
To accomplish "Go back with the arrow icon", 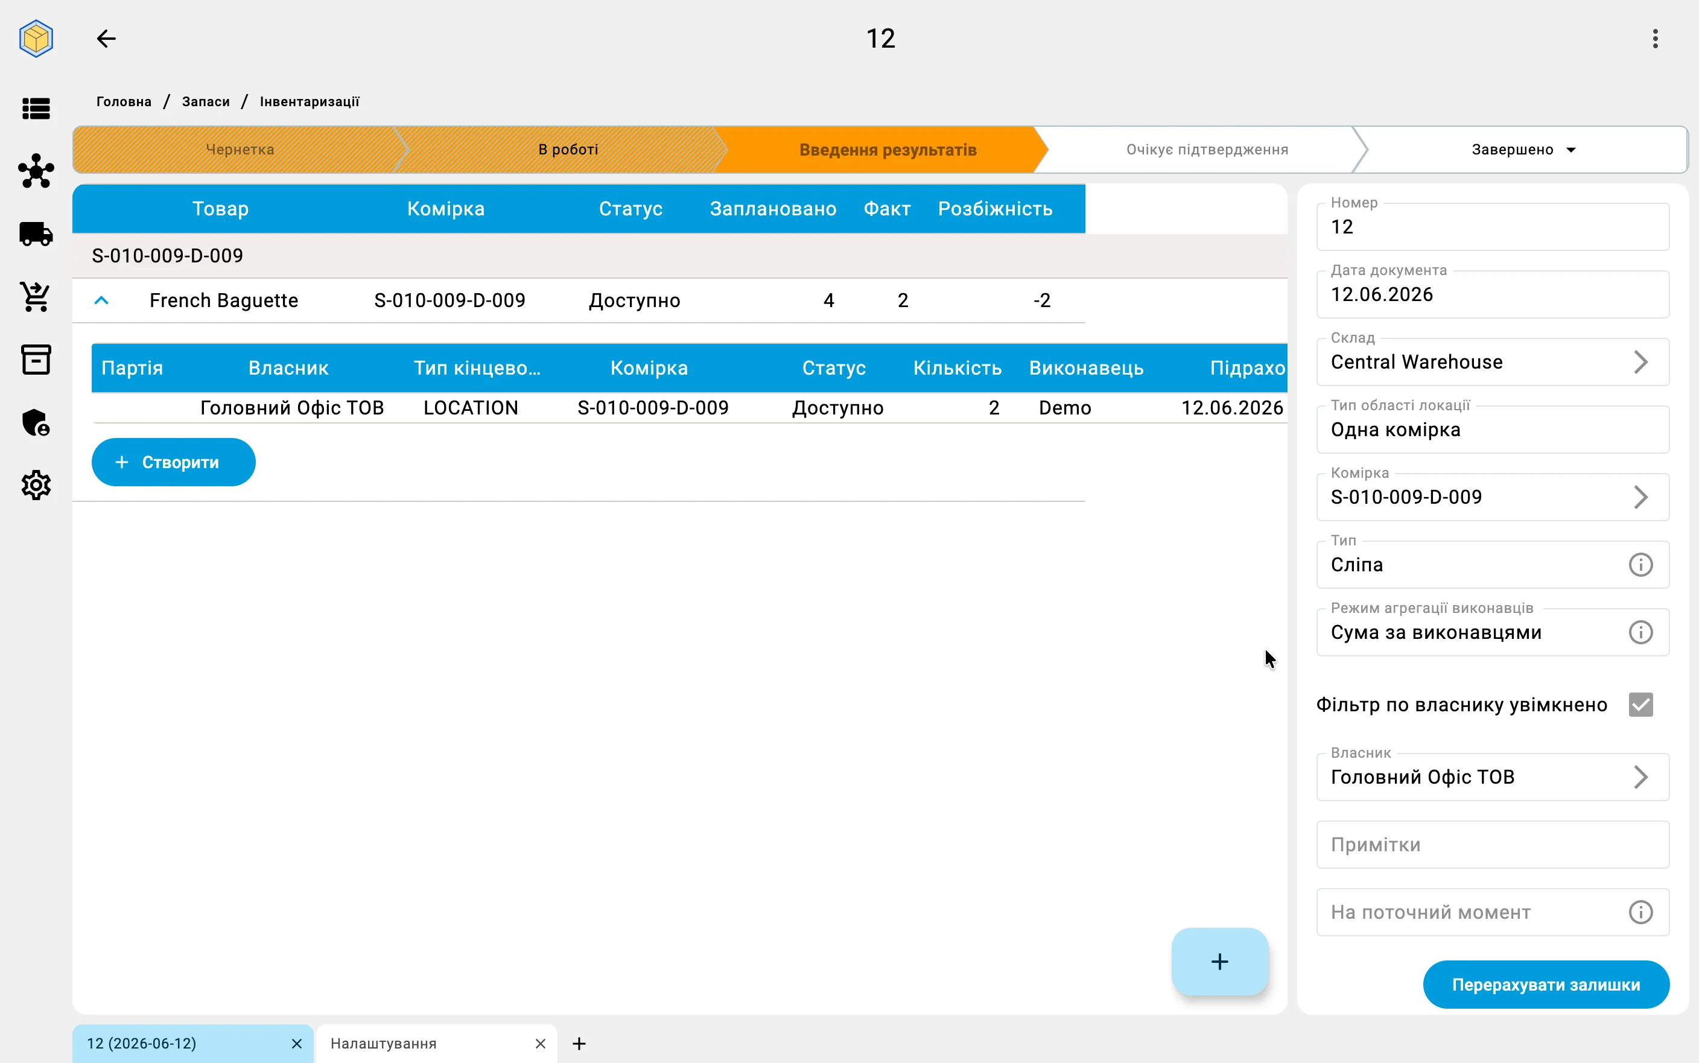I will [106, 38].
